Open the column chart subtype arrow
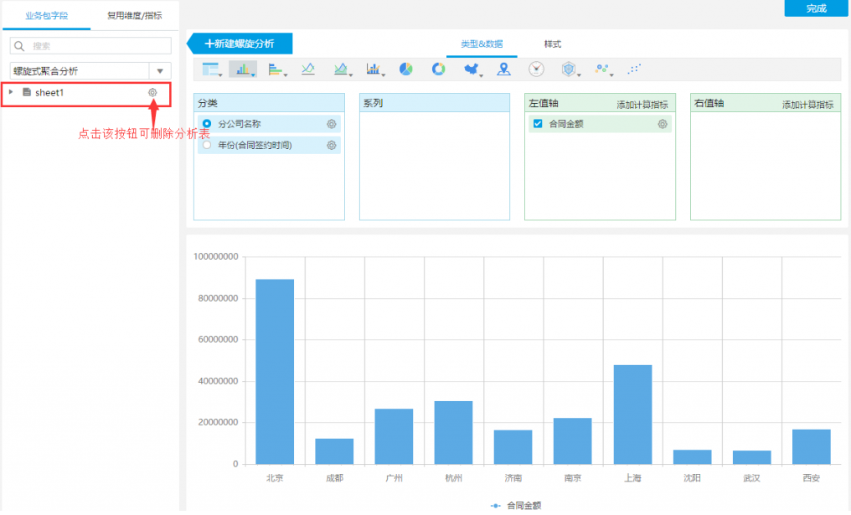This screenshot has width=851, height=515. click(x=253, y=75)
